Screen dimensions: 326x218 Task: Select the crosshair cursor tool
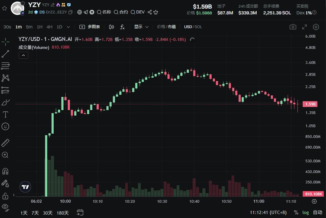click(5, 41)
